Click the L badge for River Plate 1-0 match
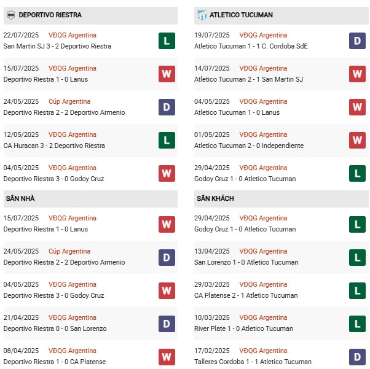Viewport: 370px width, 369px height. (x=358, y=323)
